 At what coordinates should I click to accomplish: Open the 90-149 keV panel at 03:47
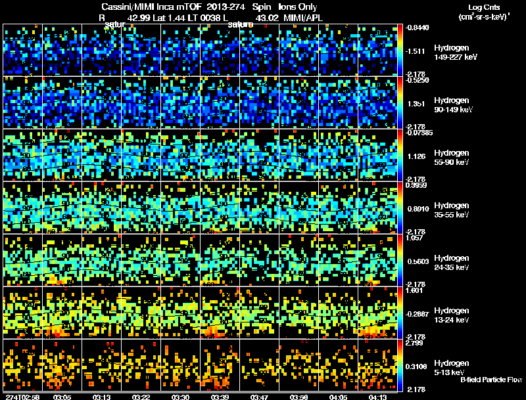point(259,102)
